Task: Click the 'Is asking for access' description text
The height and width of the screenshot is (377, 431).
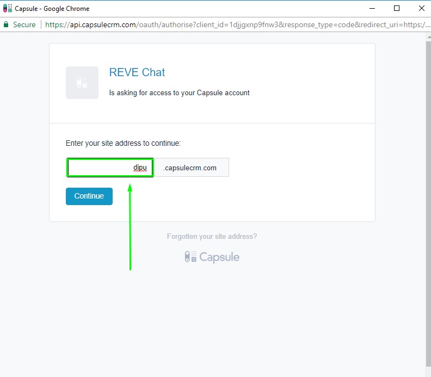Action: (x=179, y=93)
